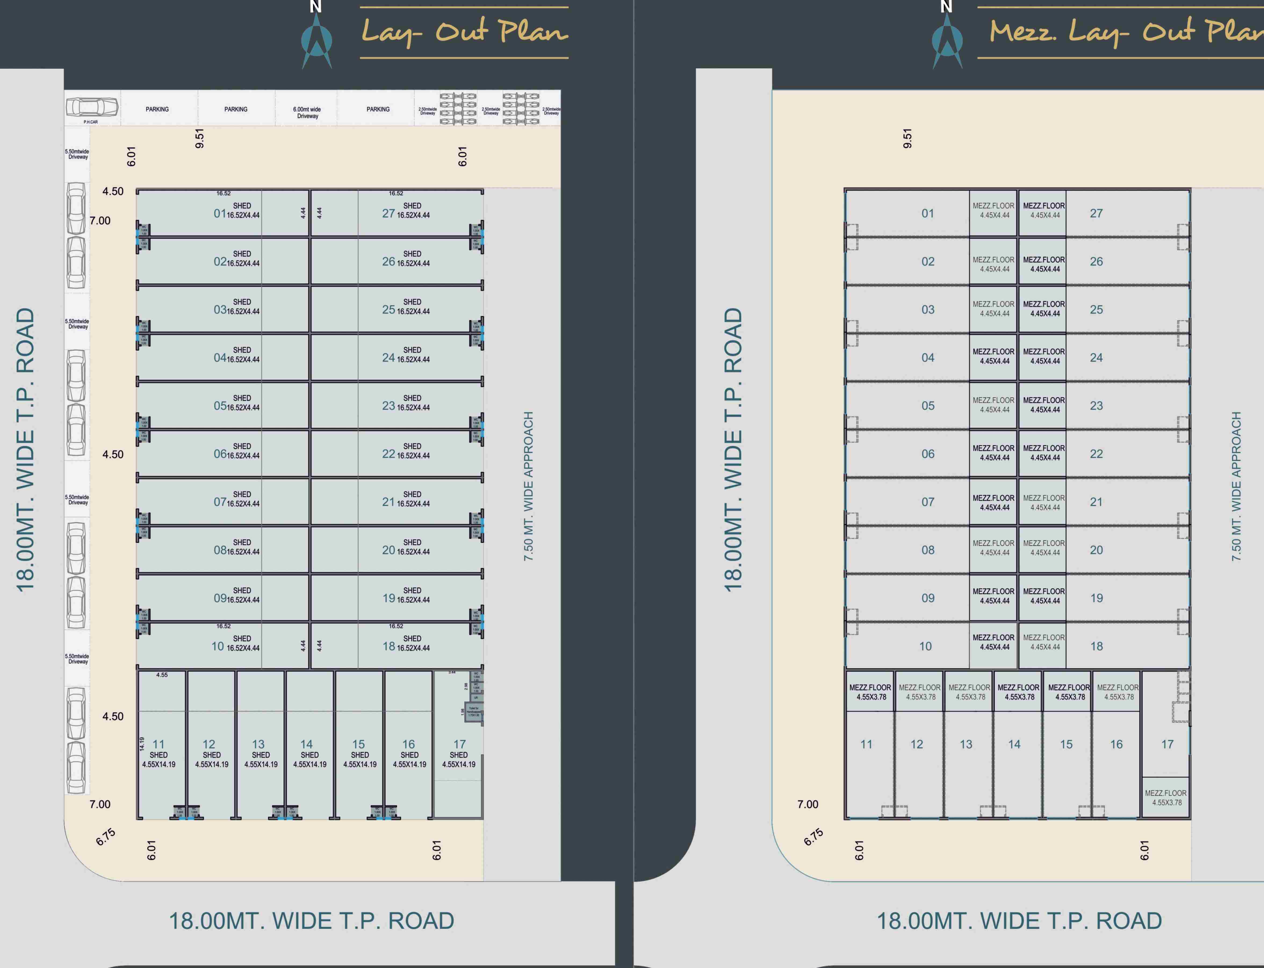Click the 14.19 vertical dimension beside shed 11

[x=142, y=744]
